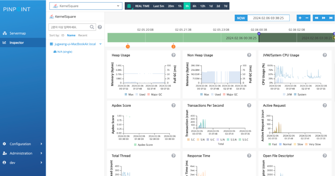Sort agents by Recent

[83, 35]
